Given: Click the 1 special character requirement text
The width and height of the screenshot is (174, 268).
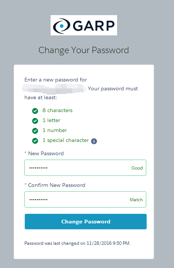Looking at the screenshot, I should (x=66, y=140).
